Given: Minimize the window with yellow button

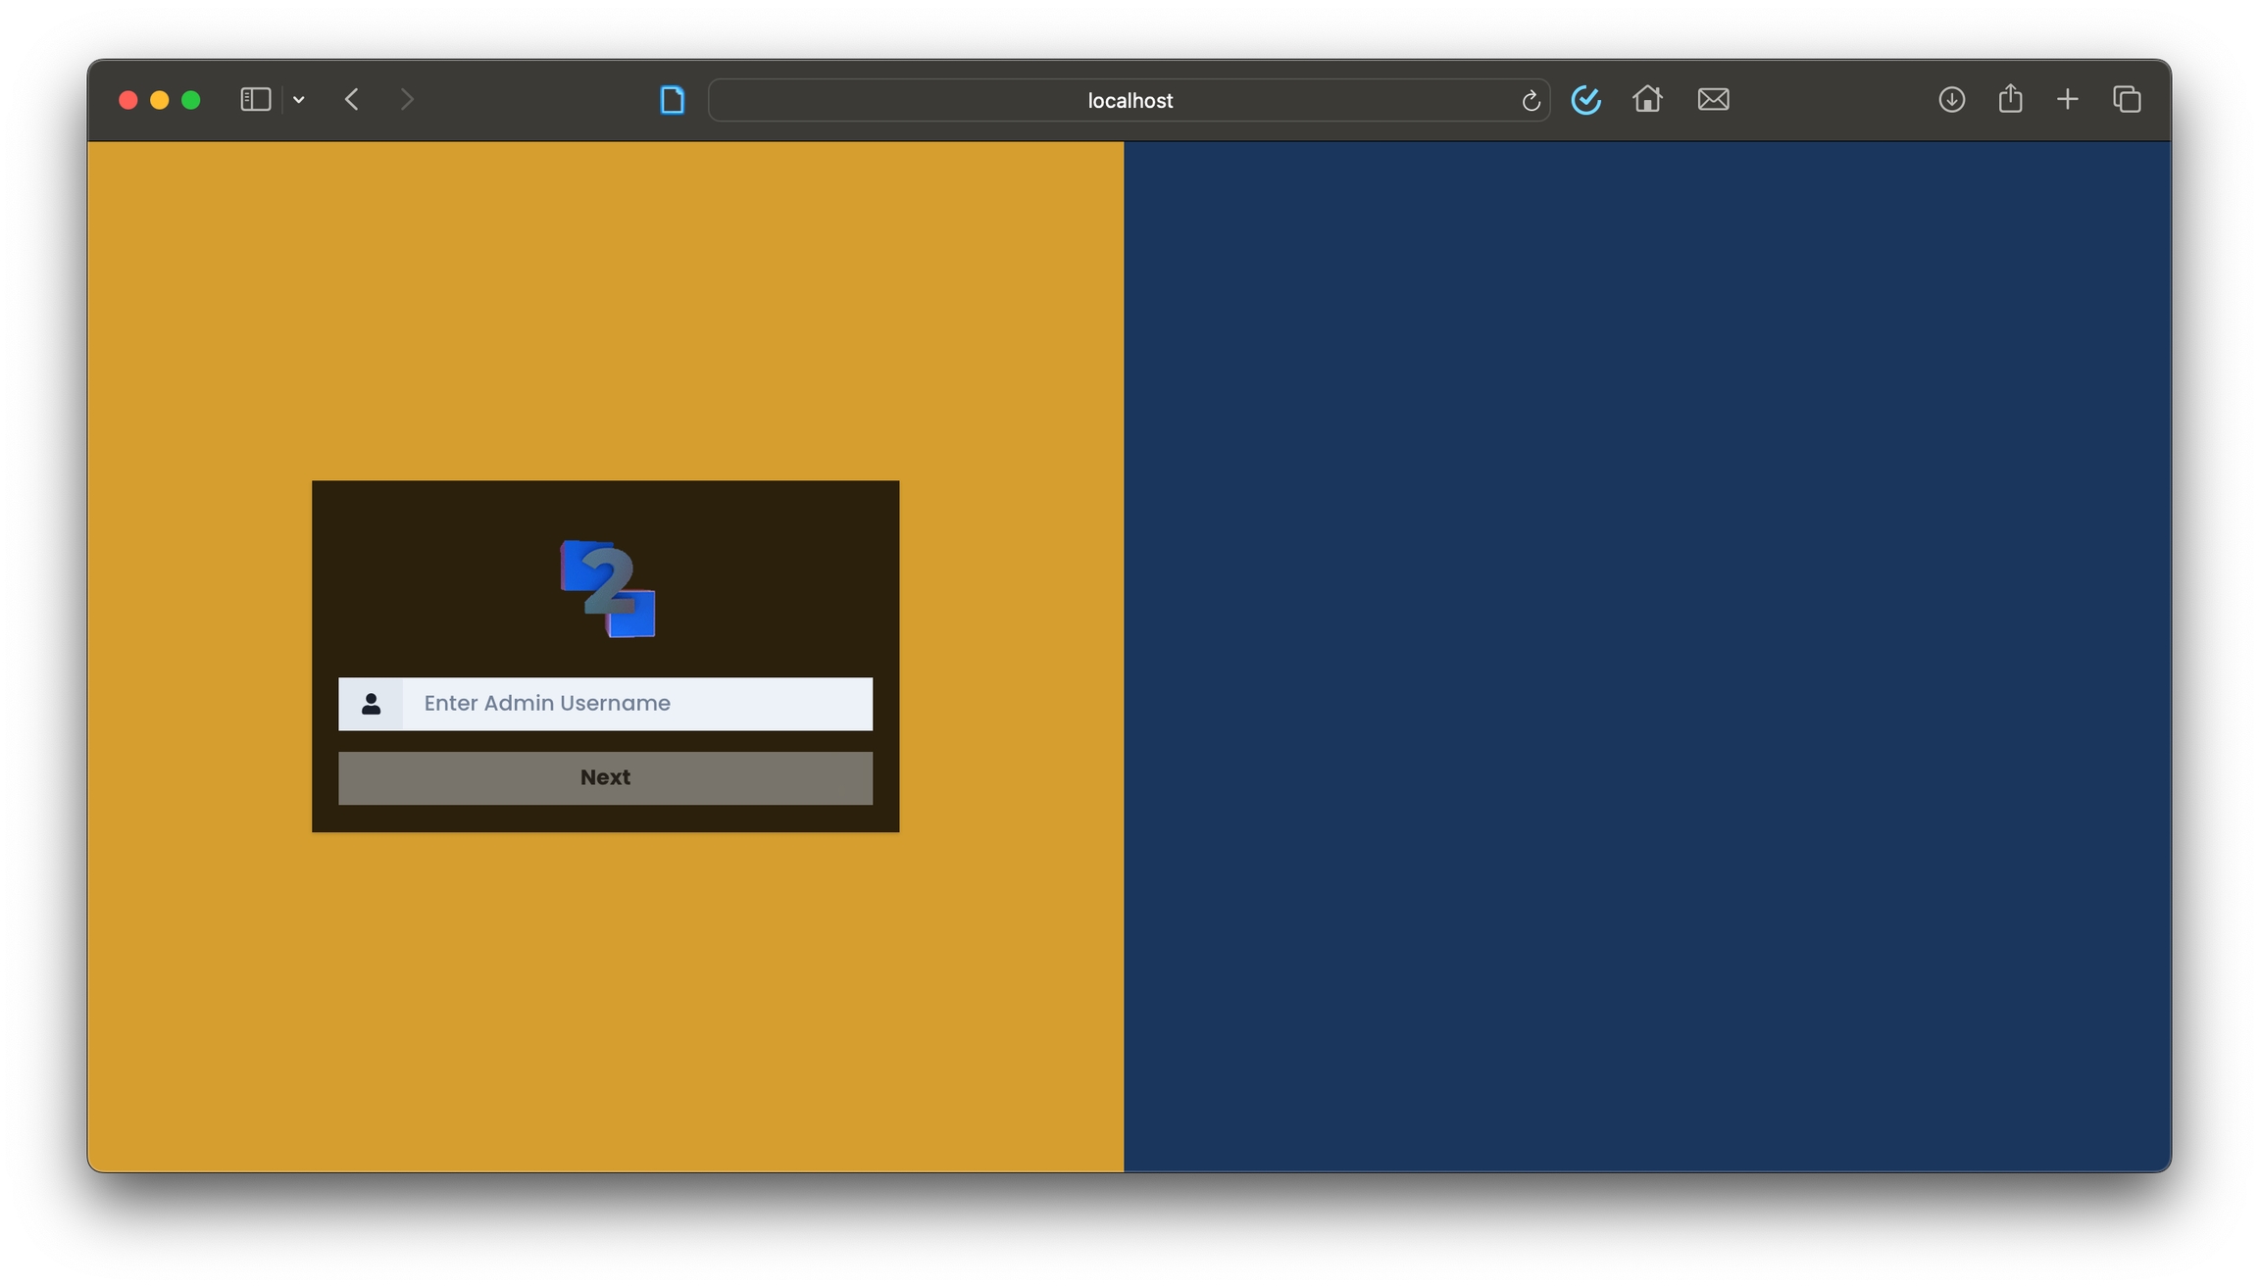Looking at the screenshot, I should (159, 100).
